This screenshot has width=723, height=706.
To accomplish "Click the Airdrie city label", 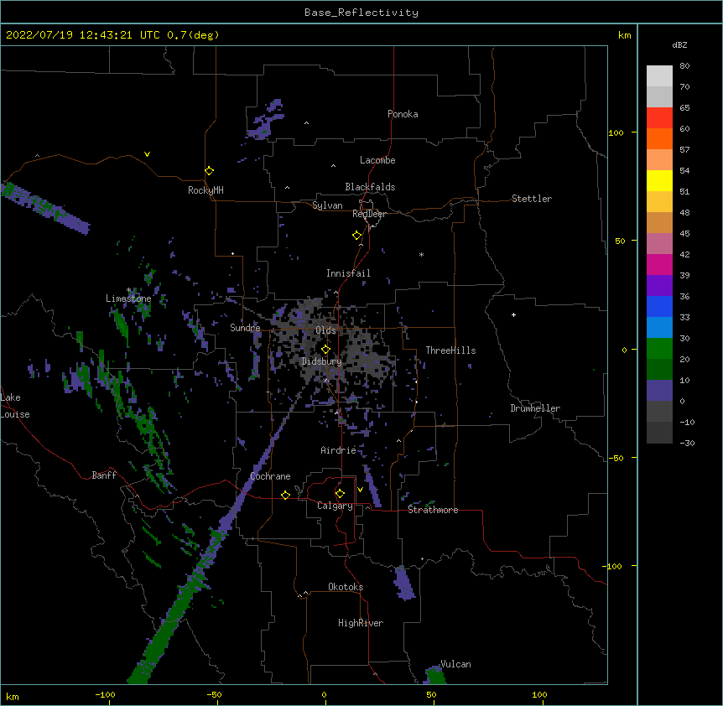I will pos(339,450).
